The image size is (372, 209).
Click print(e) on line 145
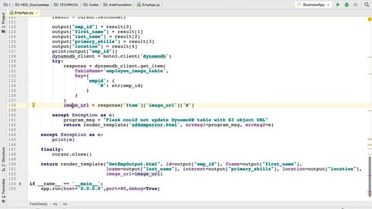(x=63, y=139)
